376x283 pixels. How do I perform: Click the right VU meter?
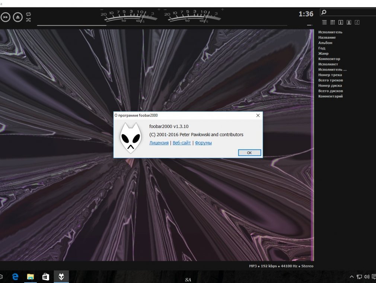193,16
